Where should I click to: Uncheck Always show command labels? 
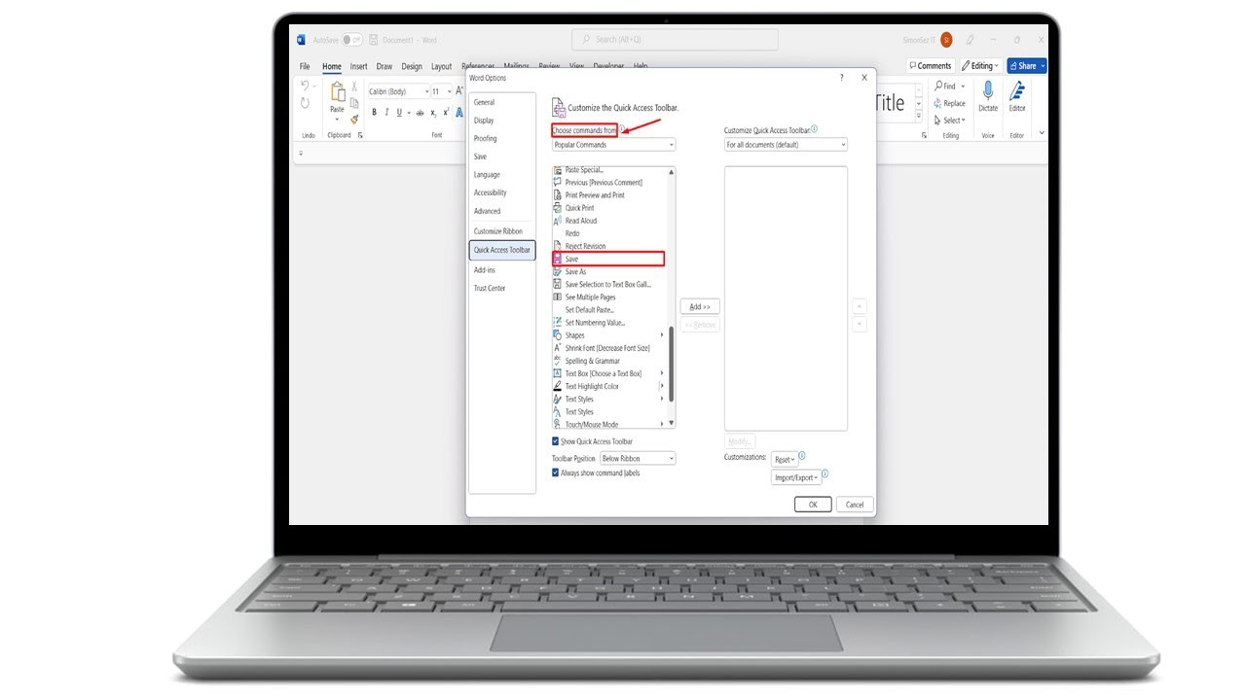556,473
